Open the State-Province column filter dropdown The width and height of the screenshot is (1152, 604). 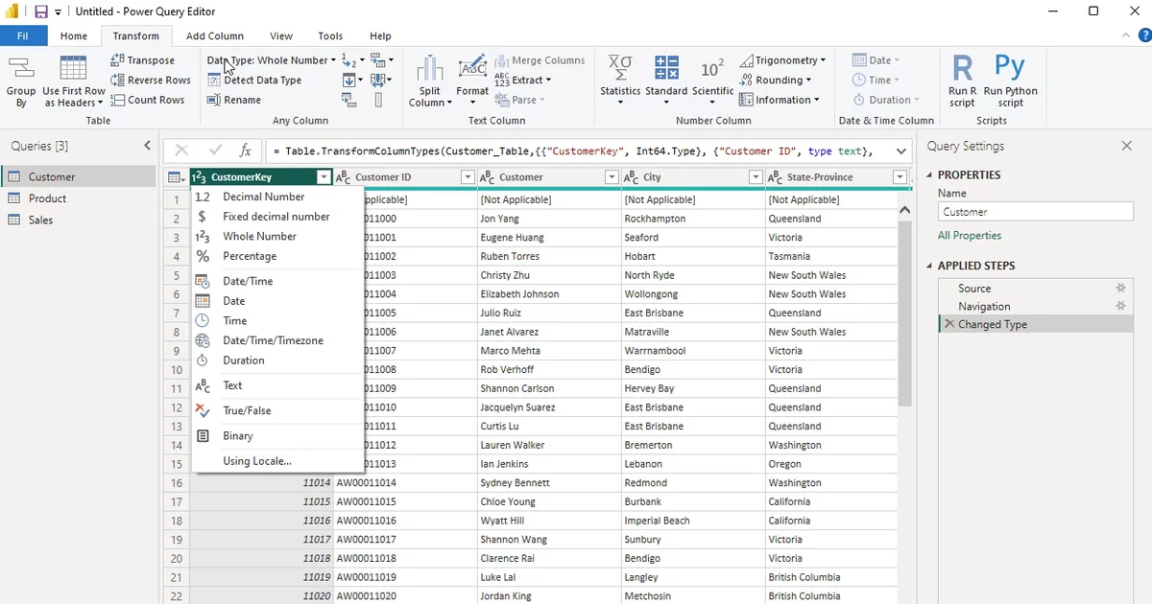(x=900, y=177)
